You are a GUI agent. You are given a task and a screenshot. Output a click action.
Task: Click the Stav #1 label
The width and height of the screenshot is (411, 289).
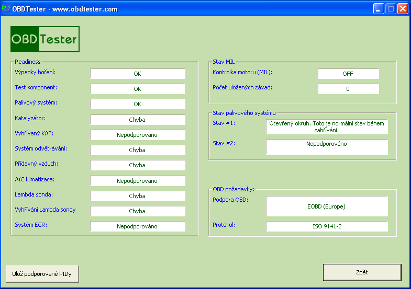pos(224,123)
